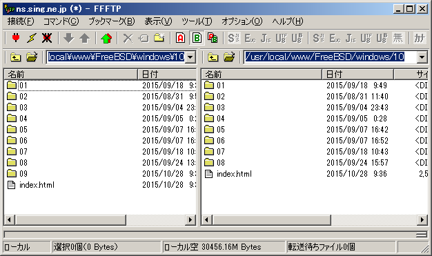Click local pane horizontal scrollbar left arrow

pos(10,219)
